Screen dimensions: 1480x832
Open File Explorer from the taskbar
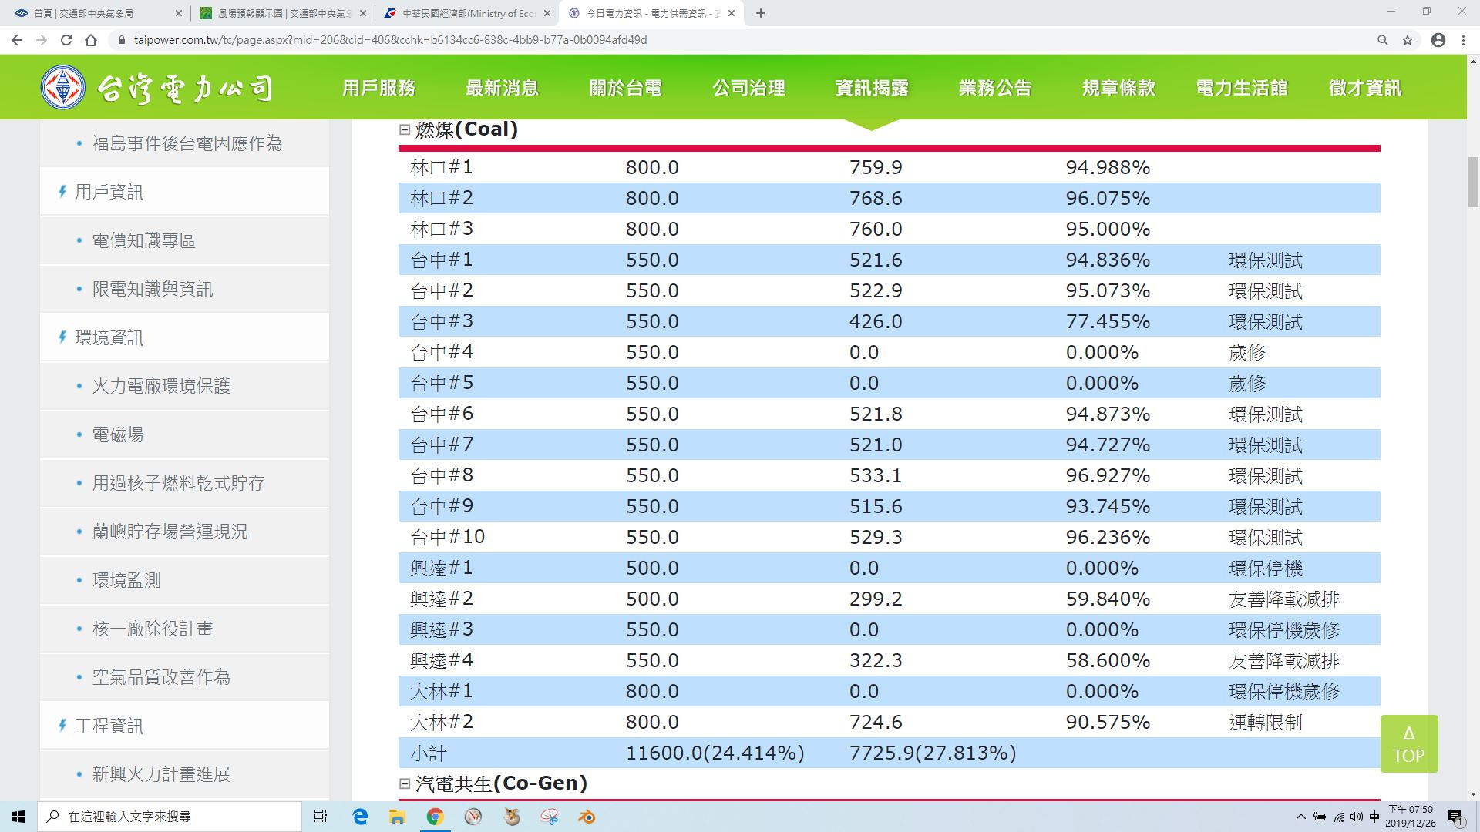pyautogui.click(x=397, y=817)
